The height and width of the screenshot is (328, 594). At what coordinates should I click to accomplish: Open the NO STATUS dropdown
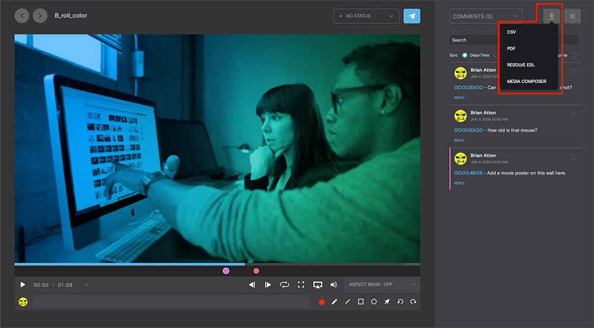(x=366, y=16)
